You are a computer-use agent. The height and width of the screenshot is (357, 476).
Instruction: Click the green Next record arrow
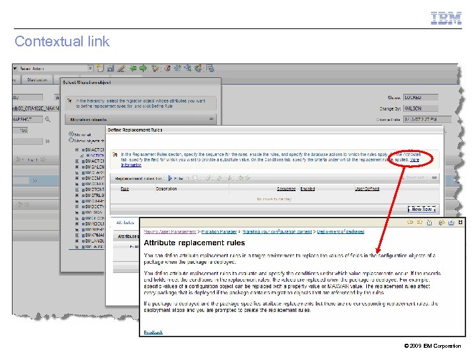pyautogui.click(x=143, y=69)
